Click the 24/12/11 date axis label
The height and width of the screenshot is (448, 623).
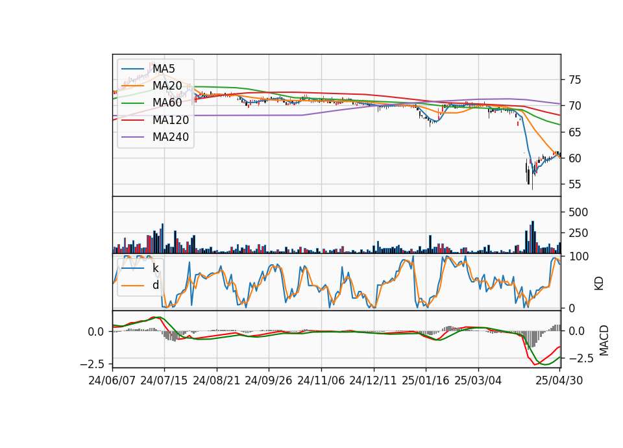[x=373, y=380]
